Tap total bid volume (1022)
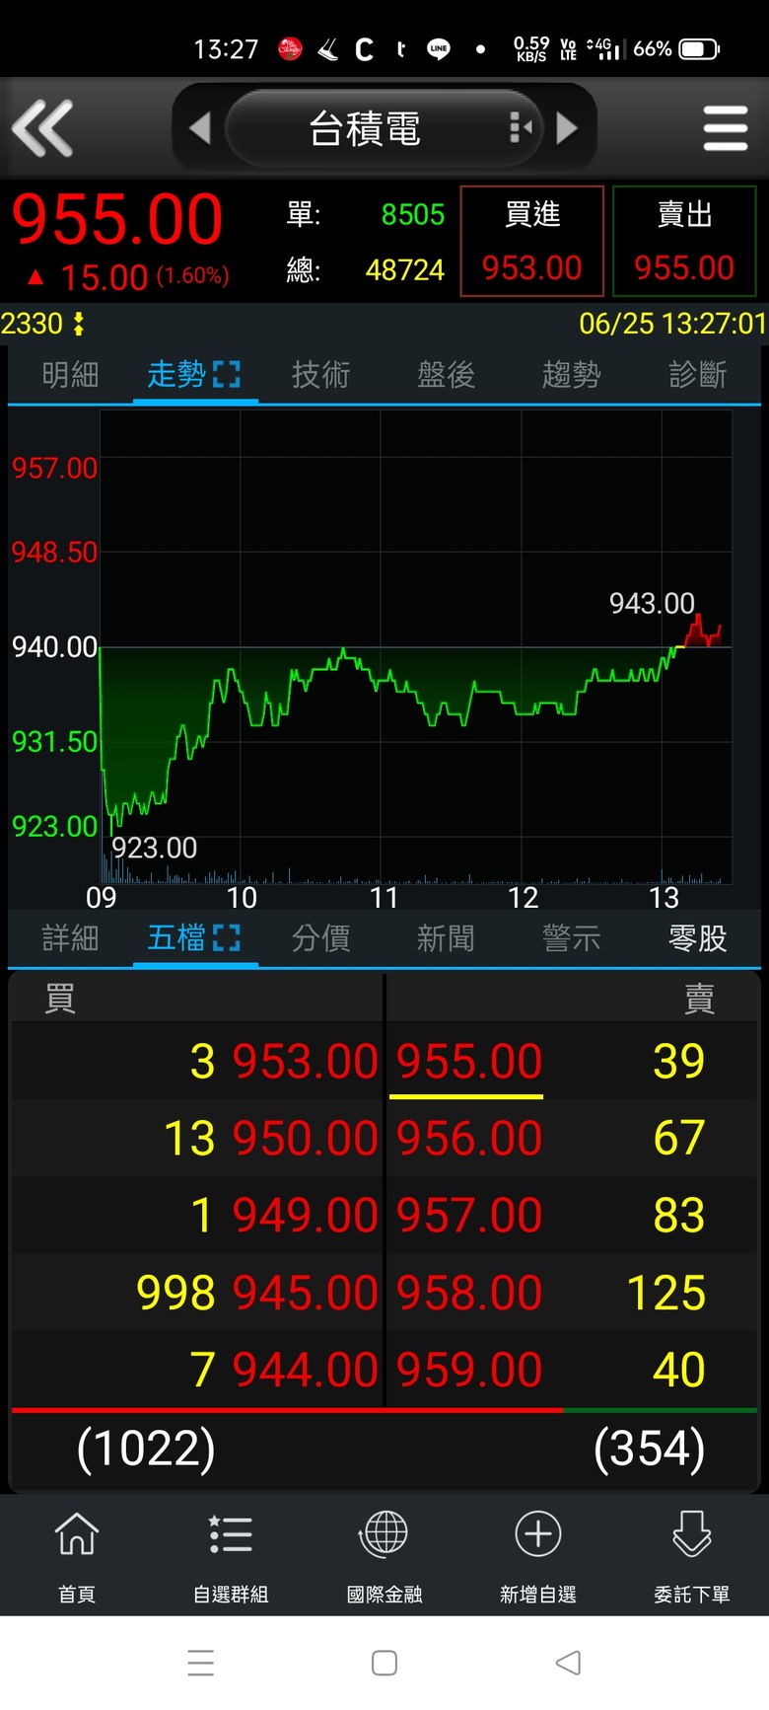The width and height of the screenshot is (769, 1710). click(146, 1449)
